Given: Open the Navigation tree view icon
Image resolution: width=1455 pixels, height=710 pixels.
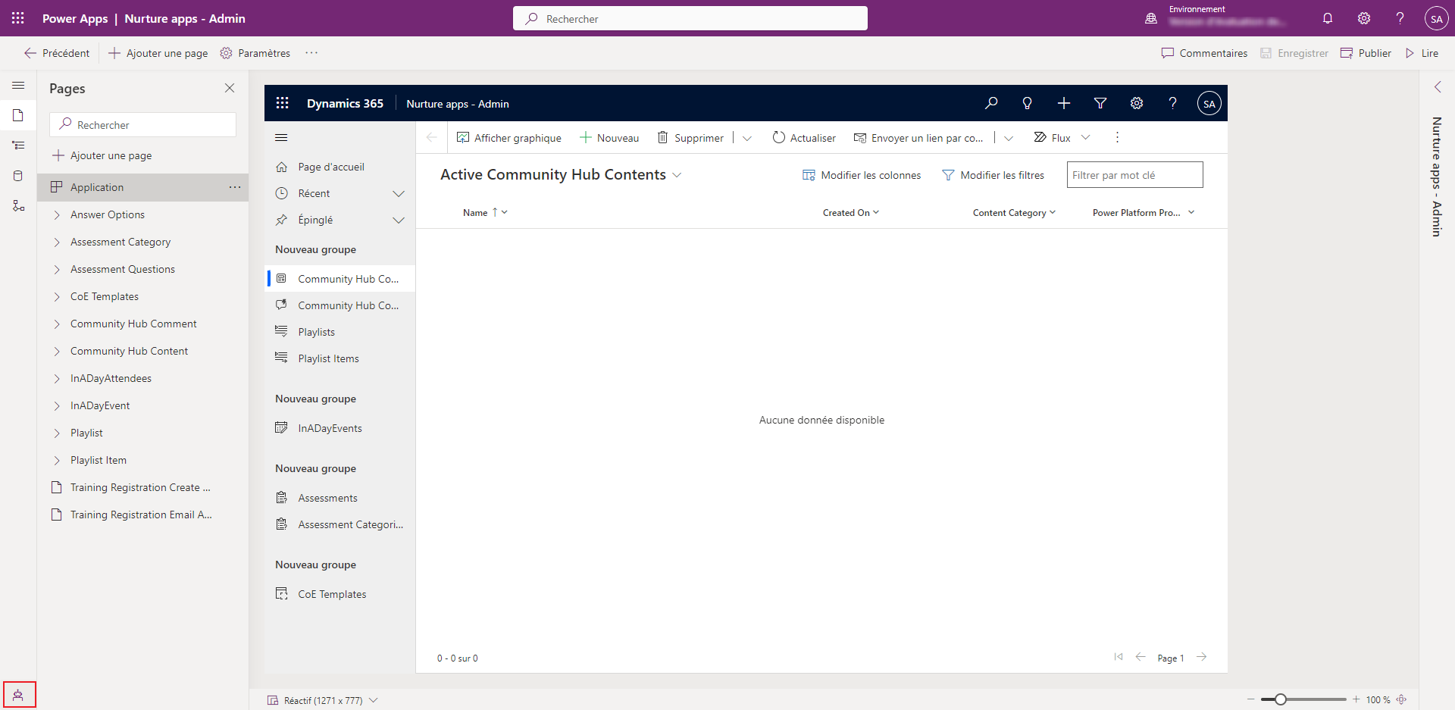Looking at the screenshot, I should (18, 145).
